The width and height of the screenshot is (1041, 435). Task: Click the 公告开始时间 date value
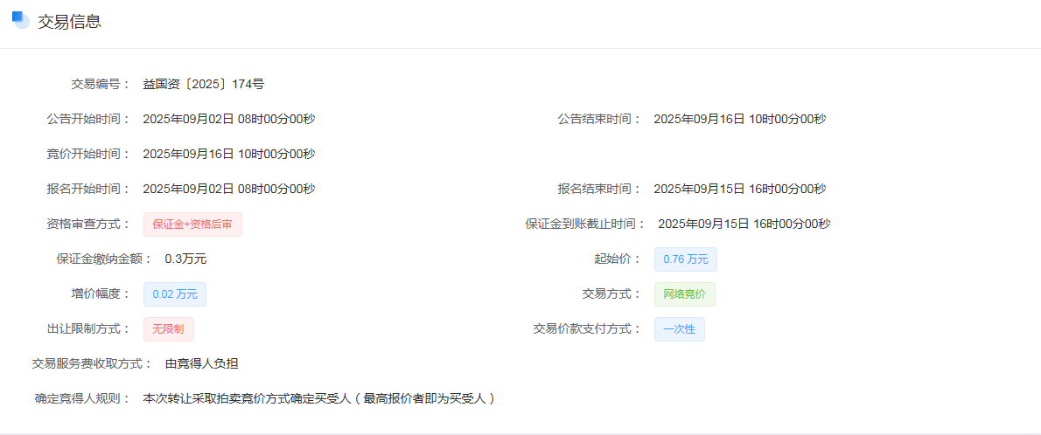[229, 119]
